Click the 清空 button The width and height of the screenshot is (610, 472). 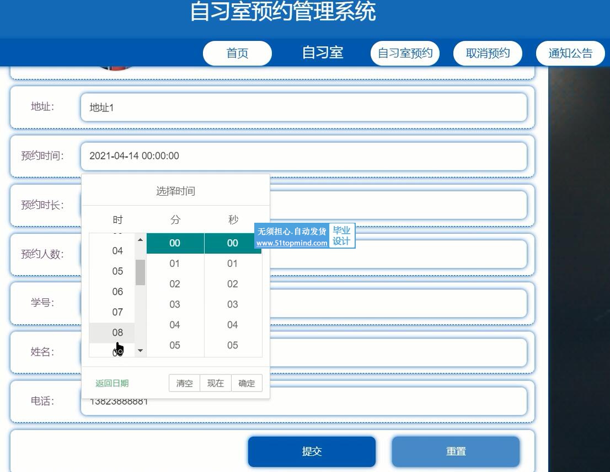[x=184, y=383]
